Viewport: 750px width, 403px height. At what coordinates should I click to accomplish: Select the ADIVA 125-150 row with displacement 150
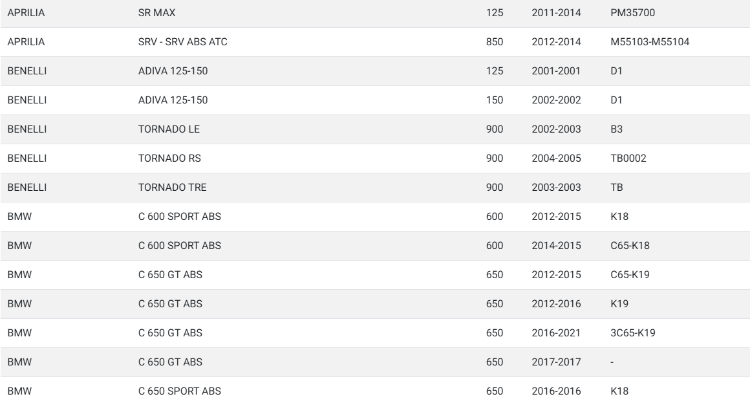coord(375,100)
